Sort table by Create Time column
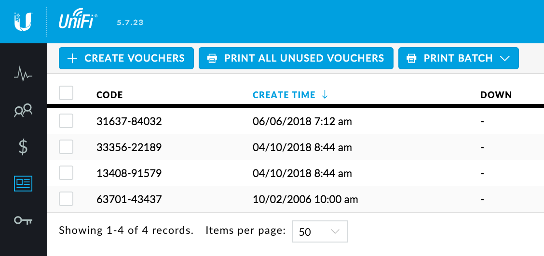This screenshot has width=544, height=256. pyautogui.click(x=284, y=95)
